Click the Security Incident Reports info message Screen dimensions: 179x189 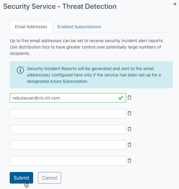click(94, 75)
